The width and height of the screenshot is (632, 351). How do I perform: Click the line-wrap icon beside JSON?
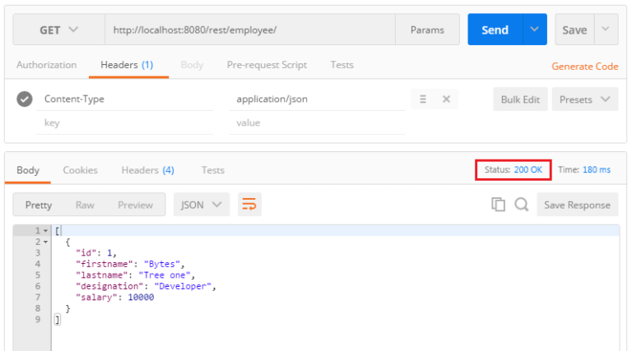pyautogui.click(x=249, y=205)
